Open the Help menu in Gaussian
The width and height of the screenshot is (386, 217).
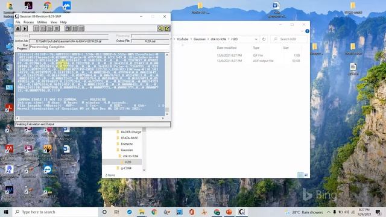[x=63, y=22]
